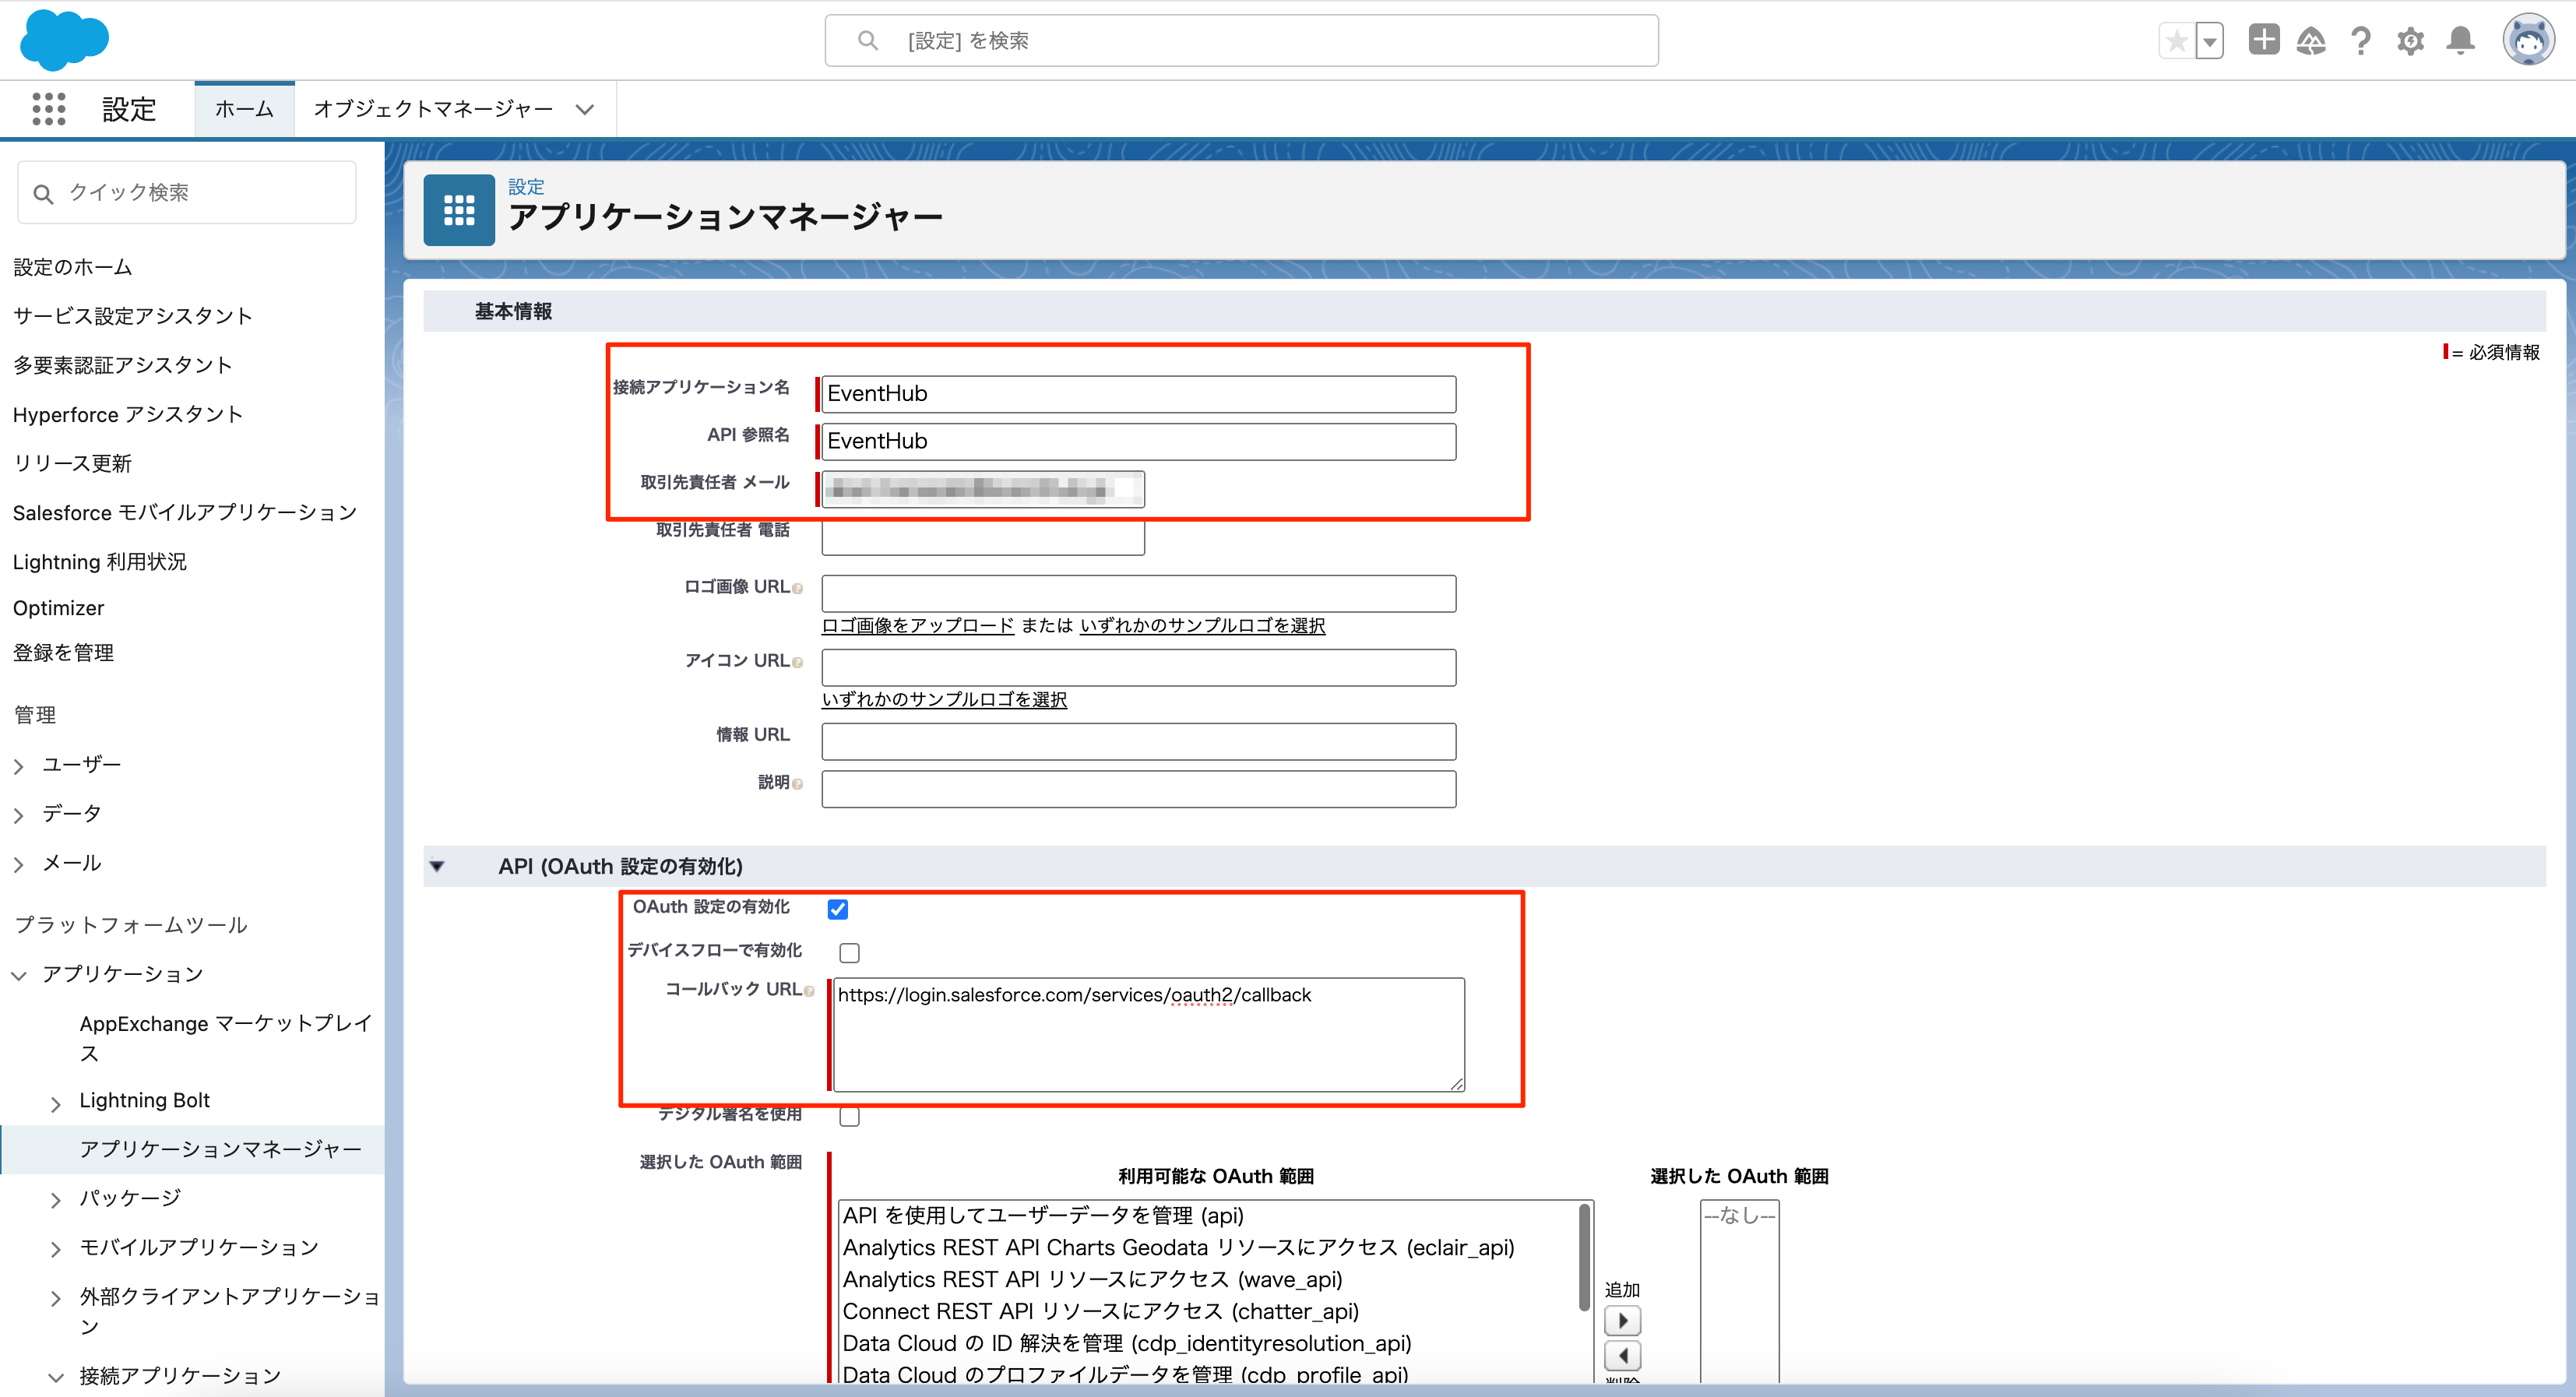Viewport: 2576px width, 1397px height.
Task: Expand the ユーザー tree node
Action: (19, 766)
